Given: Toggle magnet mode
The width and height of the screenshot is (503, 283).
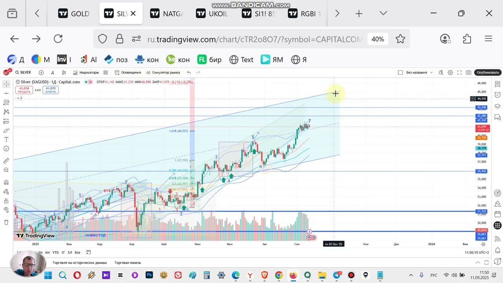Looking at the screenshot, I should click(x=6, y=182).
